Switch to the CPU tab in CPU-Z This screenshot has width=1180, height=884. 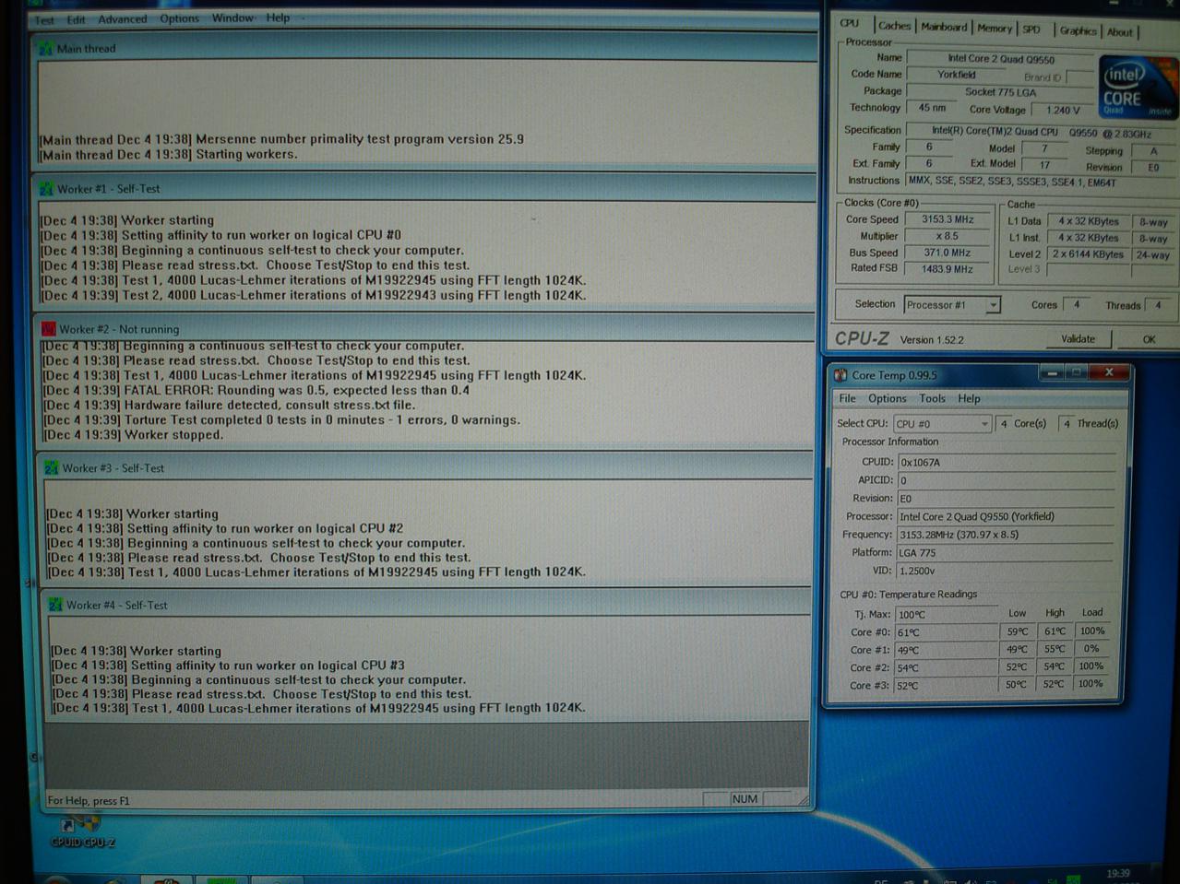click(x=850, y=24)
